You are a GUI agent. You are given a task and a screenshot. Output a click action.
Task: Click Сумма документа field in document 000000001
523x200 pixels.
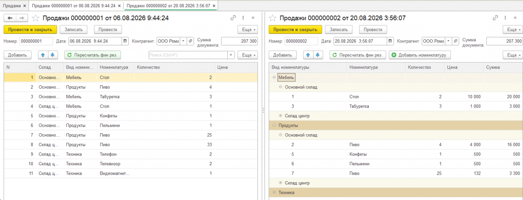(x=240, y=41)
